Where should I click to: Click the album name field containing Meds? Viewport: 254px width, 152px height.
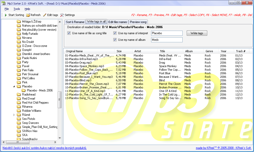(167, 40)
